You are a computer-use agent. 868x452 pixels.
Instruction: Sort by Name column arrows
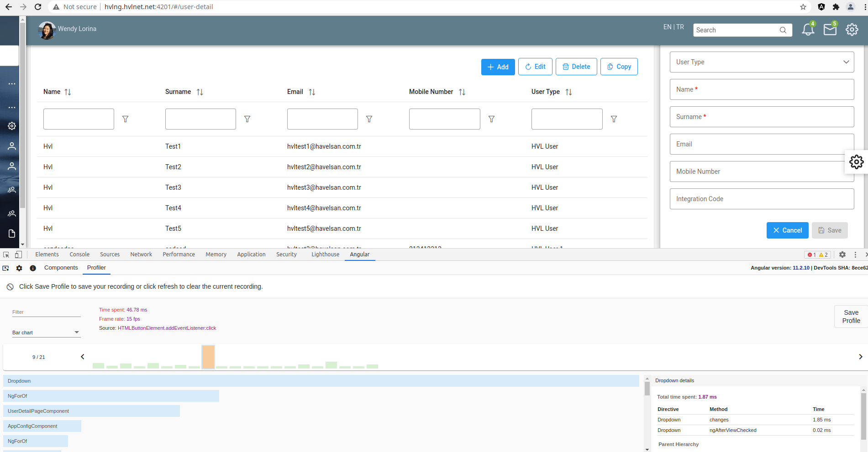(68, 92)
